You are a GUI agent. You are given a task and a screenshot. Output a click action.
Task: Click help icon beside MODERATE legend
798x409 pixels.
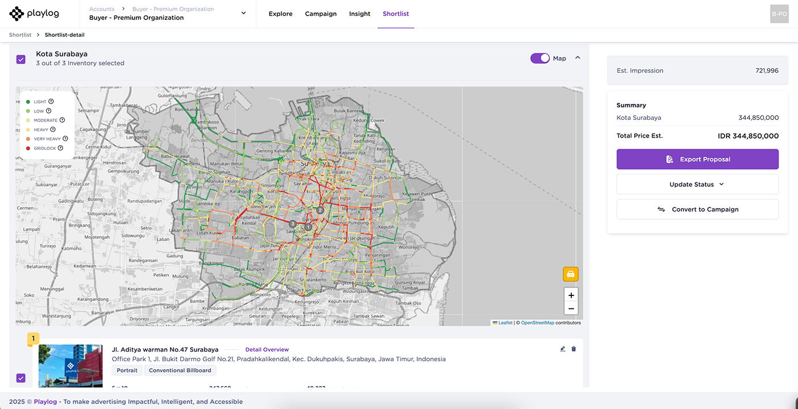(63, 120)
